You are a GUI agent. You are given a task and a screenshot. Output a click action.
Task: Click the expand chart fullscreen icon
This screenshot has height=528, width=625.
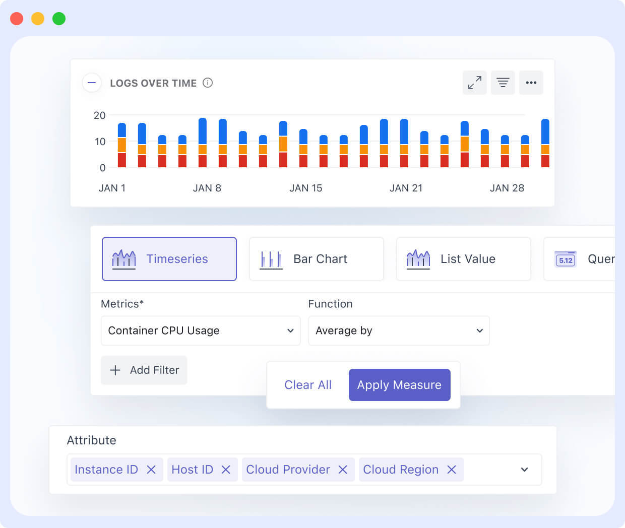pos(474,83)
